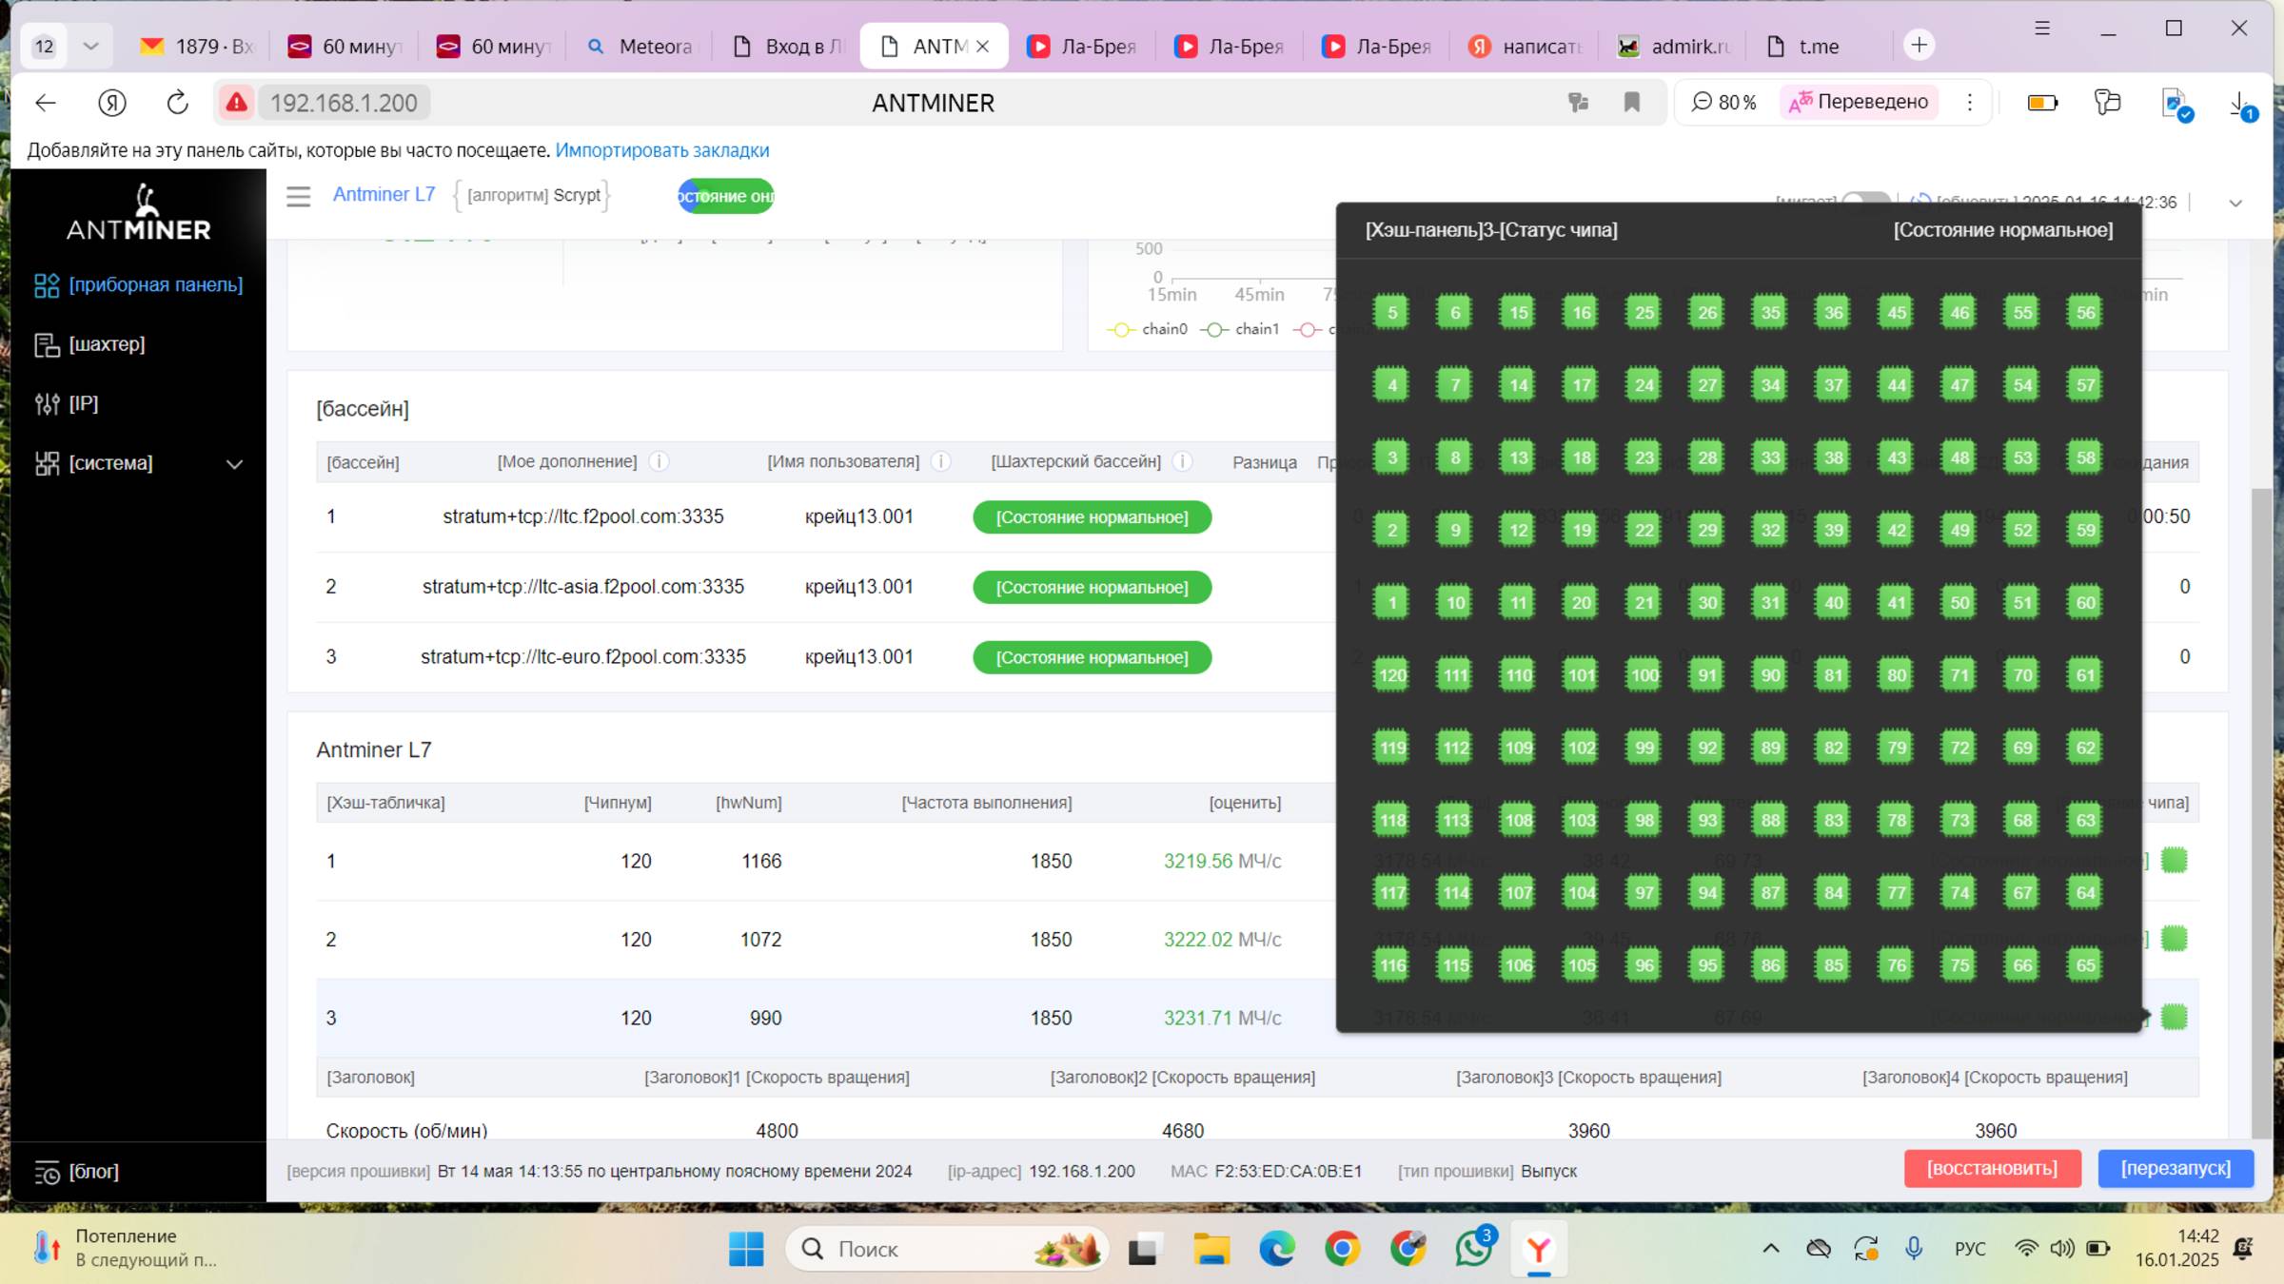Screen dimensions: 2284x1284
Task: Click chip status square for hashboard 2
Action: click(2174, 939)
